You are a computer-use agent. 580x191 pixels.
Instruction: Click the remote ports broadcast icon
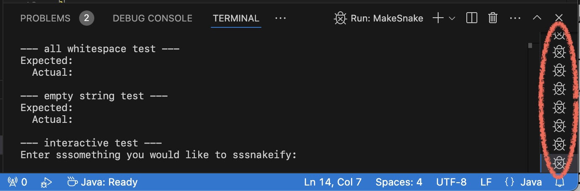point(13,182)
